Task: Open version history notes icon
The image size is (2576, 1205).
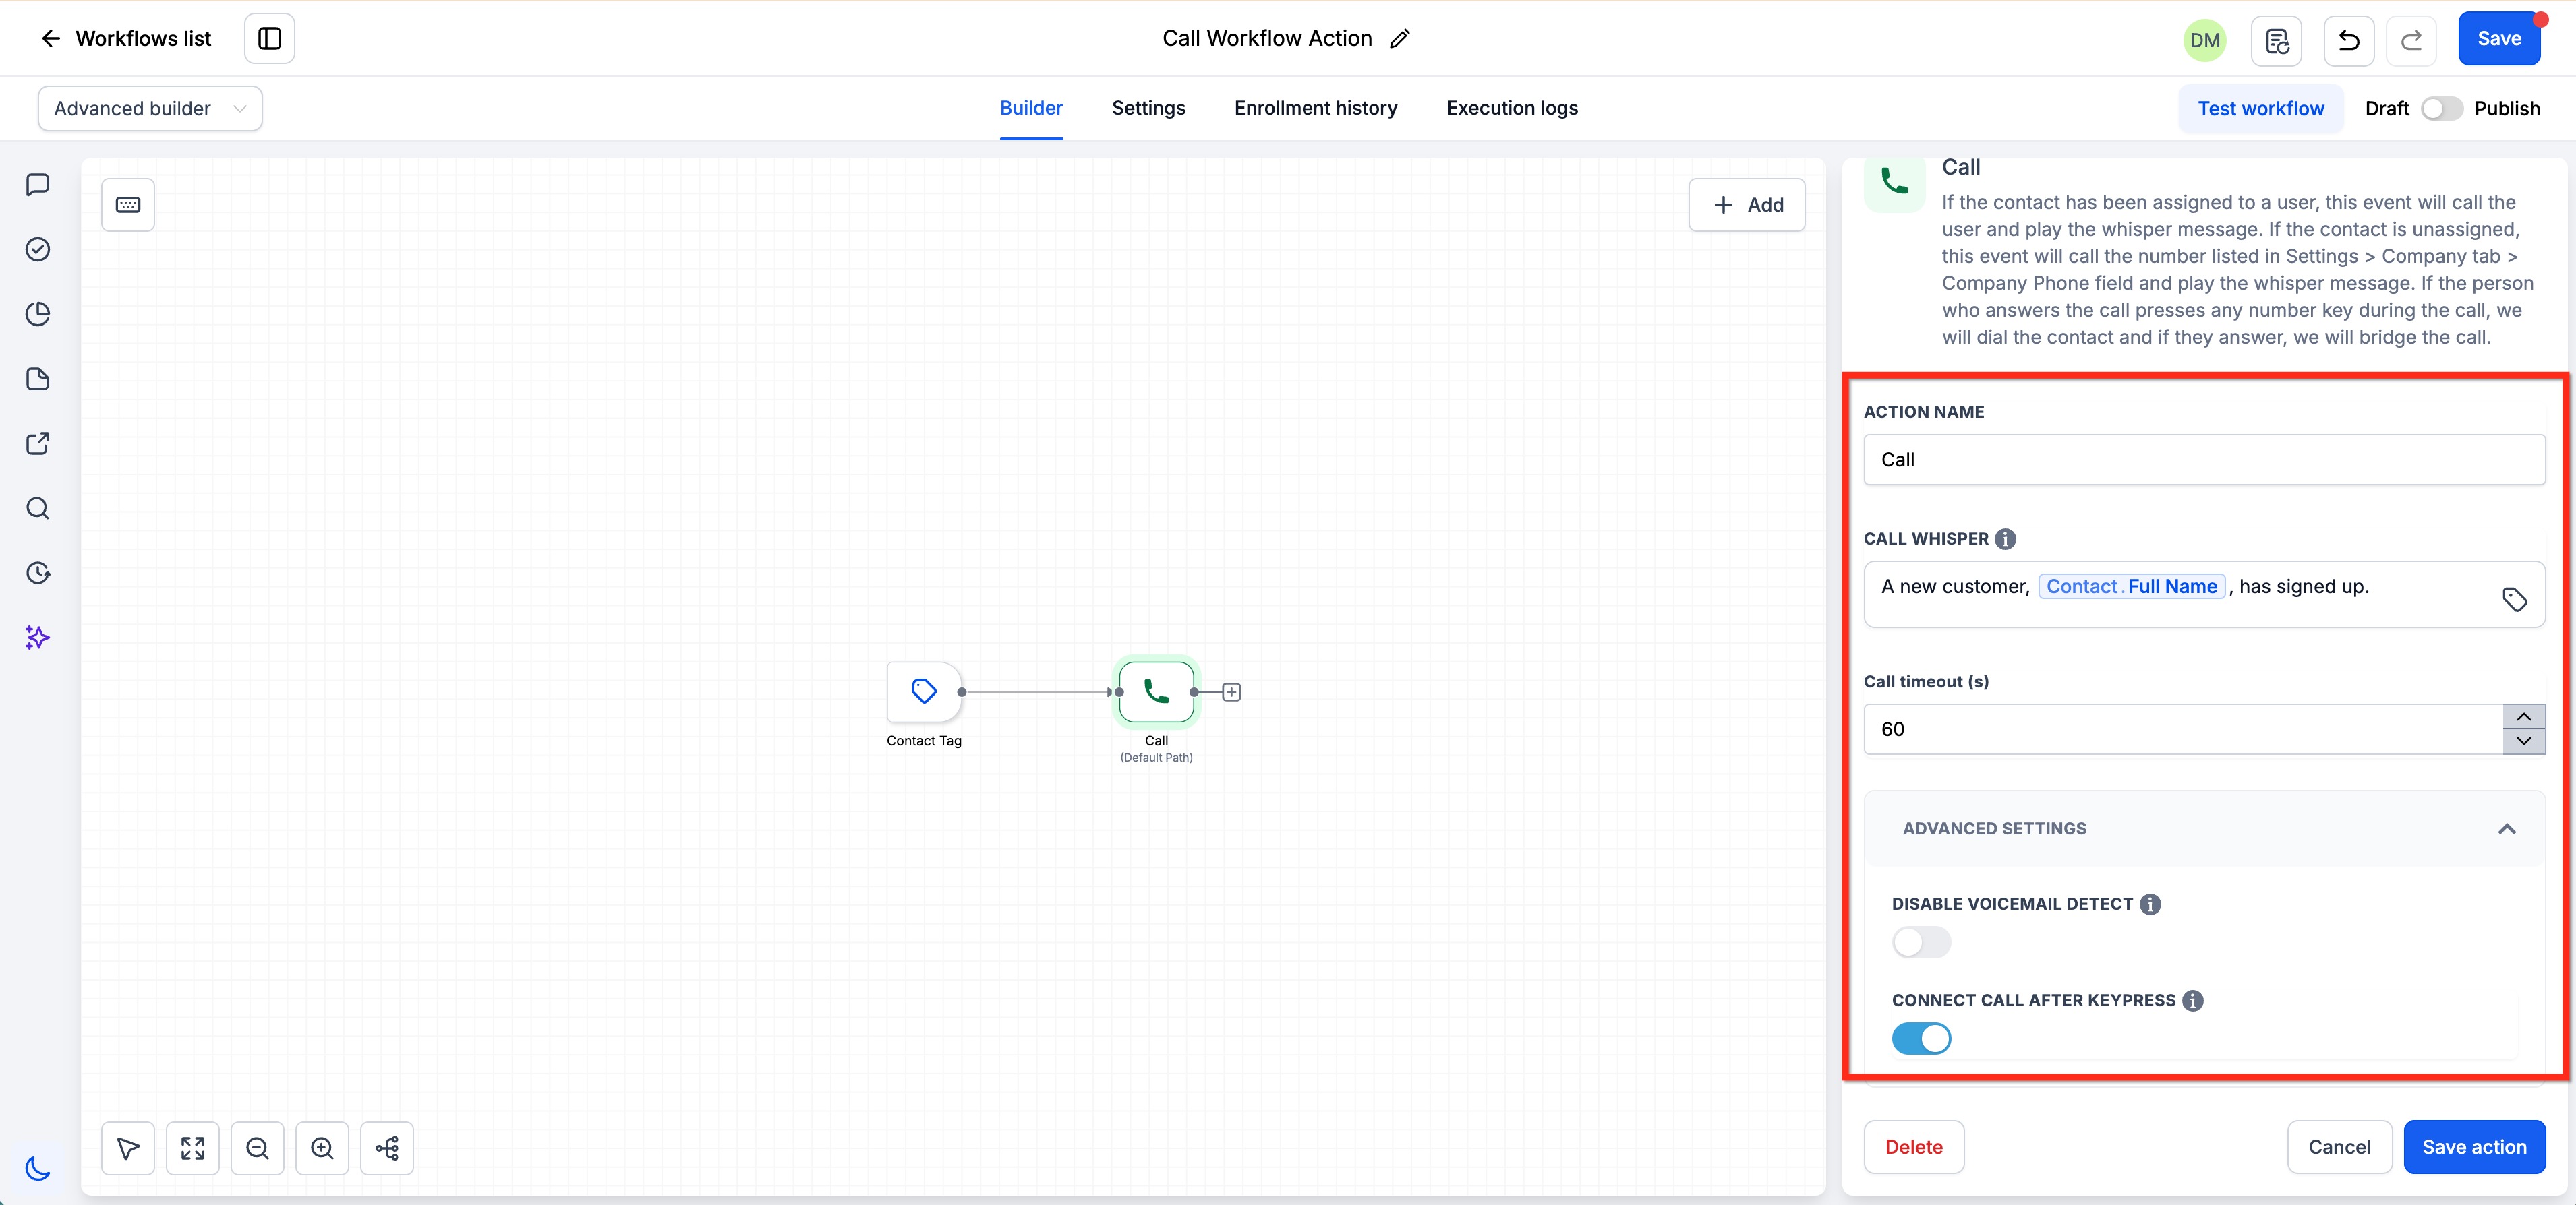Action: coord(2277,40)
